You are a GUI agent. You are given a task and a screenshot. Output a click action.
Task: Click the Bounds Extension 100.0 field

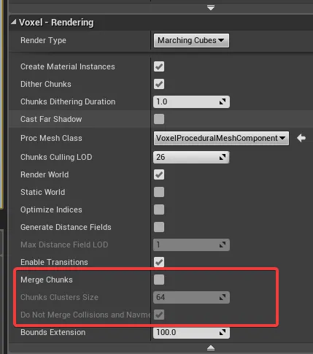click(x=191, y=332)
